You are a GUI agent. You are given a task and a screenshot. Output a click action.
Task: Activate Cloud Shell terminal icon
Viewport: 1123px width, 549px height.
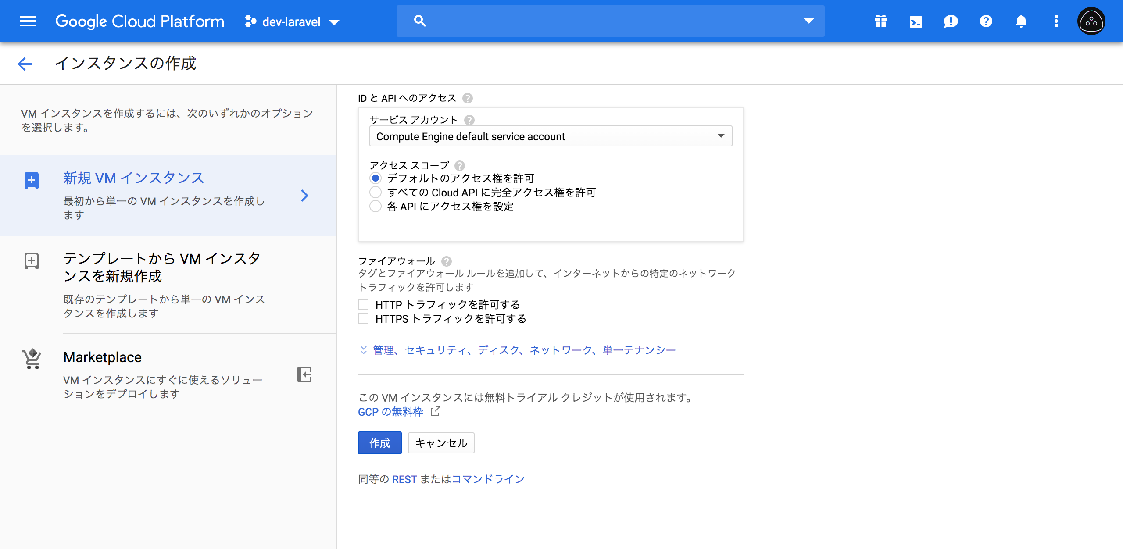(x=916, y=21)
